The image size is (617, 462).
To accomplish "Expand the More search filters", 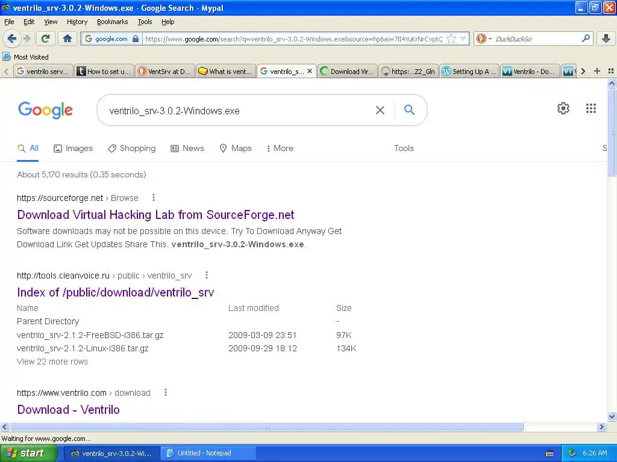I will pyautogui.click(x=280, y=149).
